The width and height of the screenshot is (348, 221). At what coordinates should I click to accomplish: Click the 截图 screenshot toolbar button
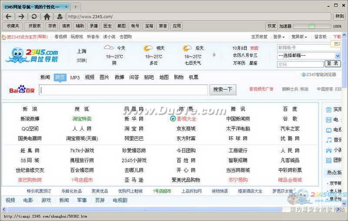point(121,26)
